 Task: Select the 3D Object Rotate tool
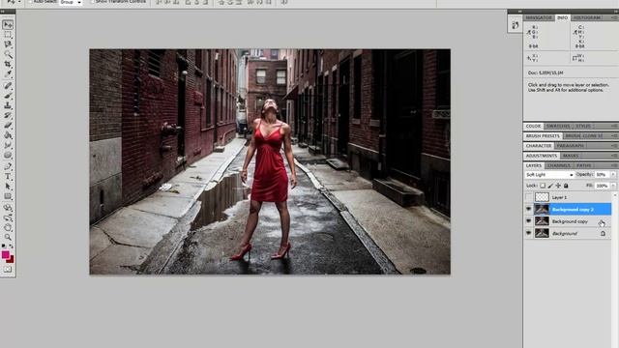8,208
